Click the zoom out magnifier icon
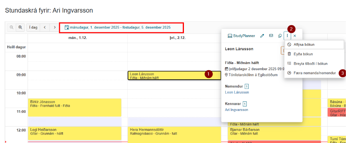 (x=11, y=27)
